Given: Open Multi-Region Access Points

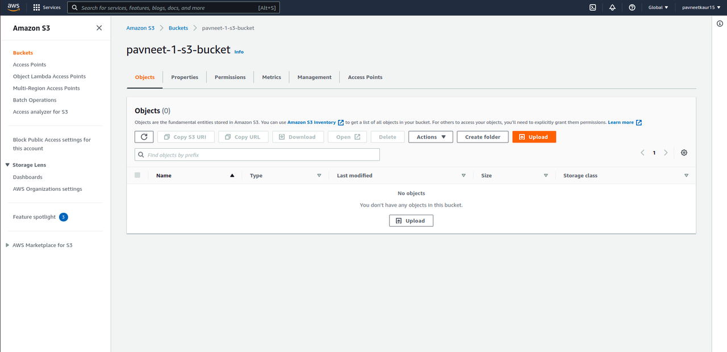Looking at the screenshot, I should tap(47, 89).
